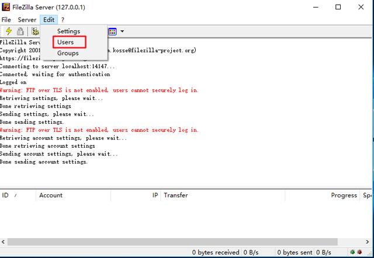The height and width of the screenshot is (258, 374).
Task: Click the red status indicator light
Action: coord(359,252)
